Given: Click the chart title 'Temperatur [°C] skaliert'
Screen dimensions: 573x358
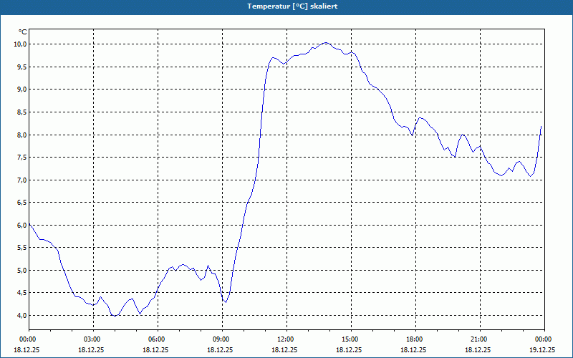Looking at the screenshot, I should [x=292, y=6].
